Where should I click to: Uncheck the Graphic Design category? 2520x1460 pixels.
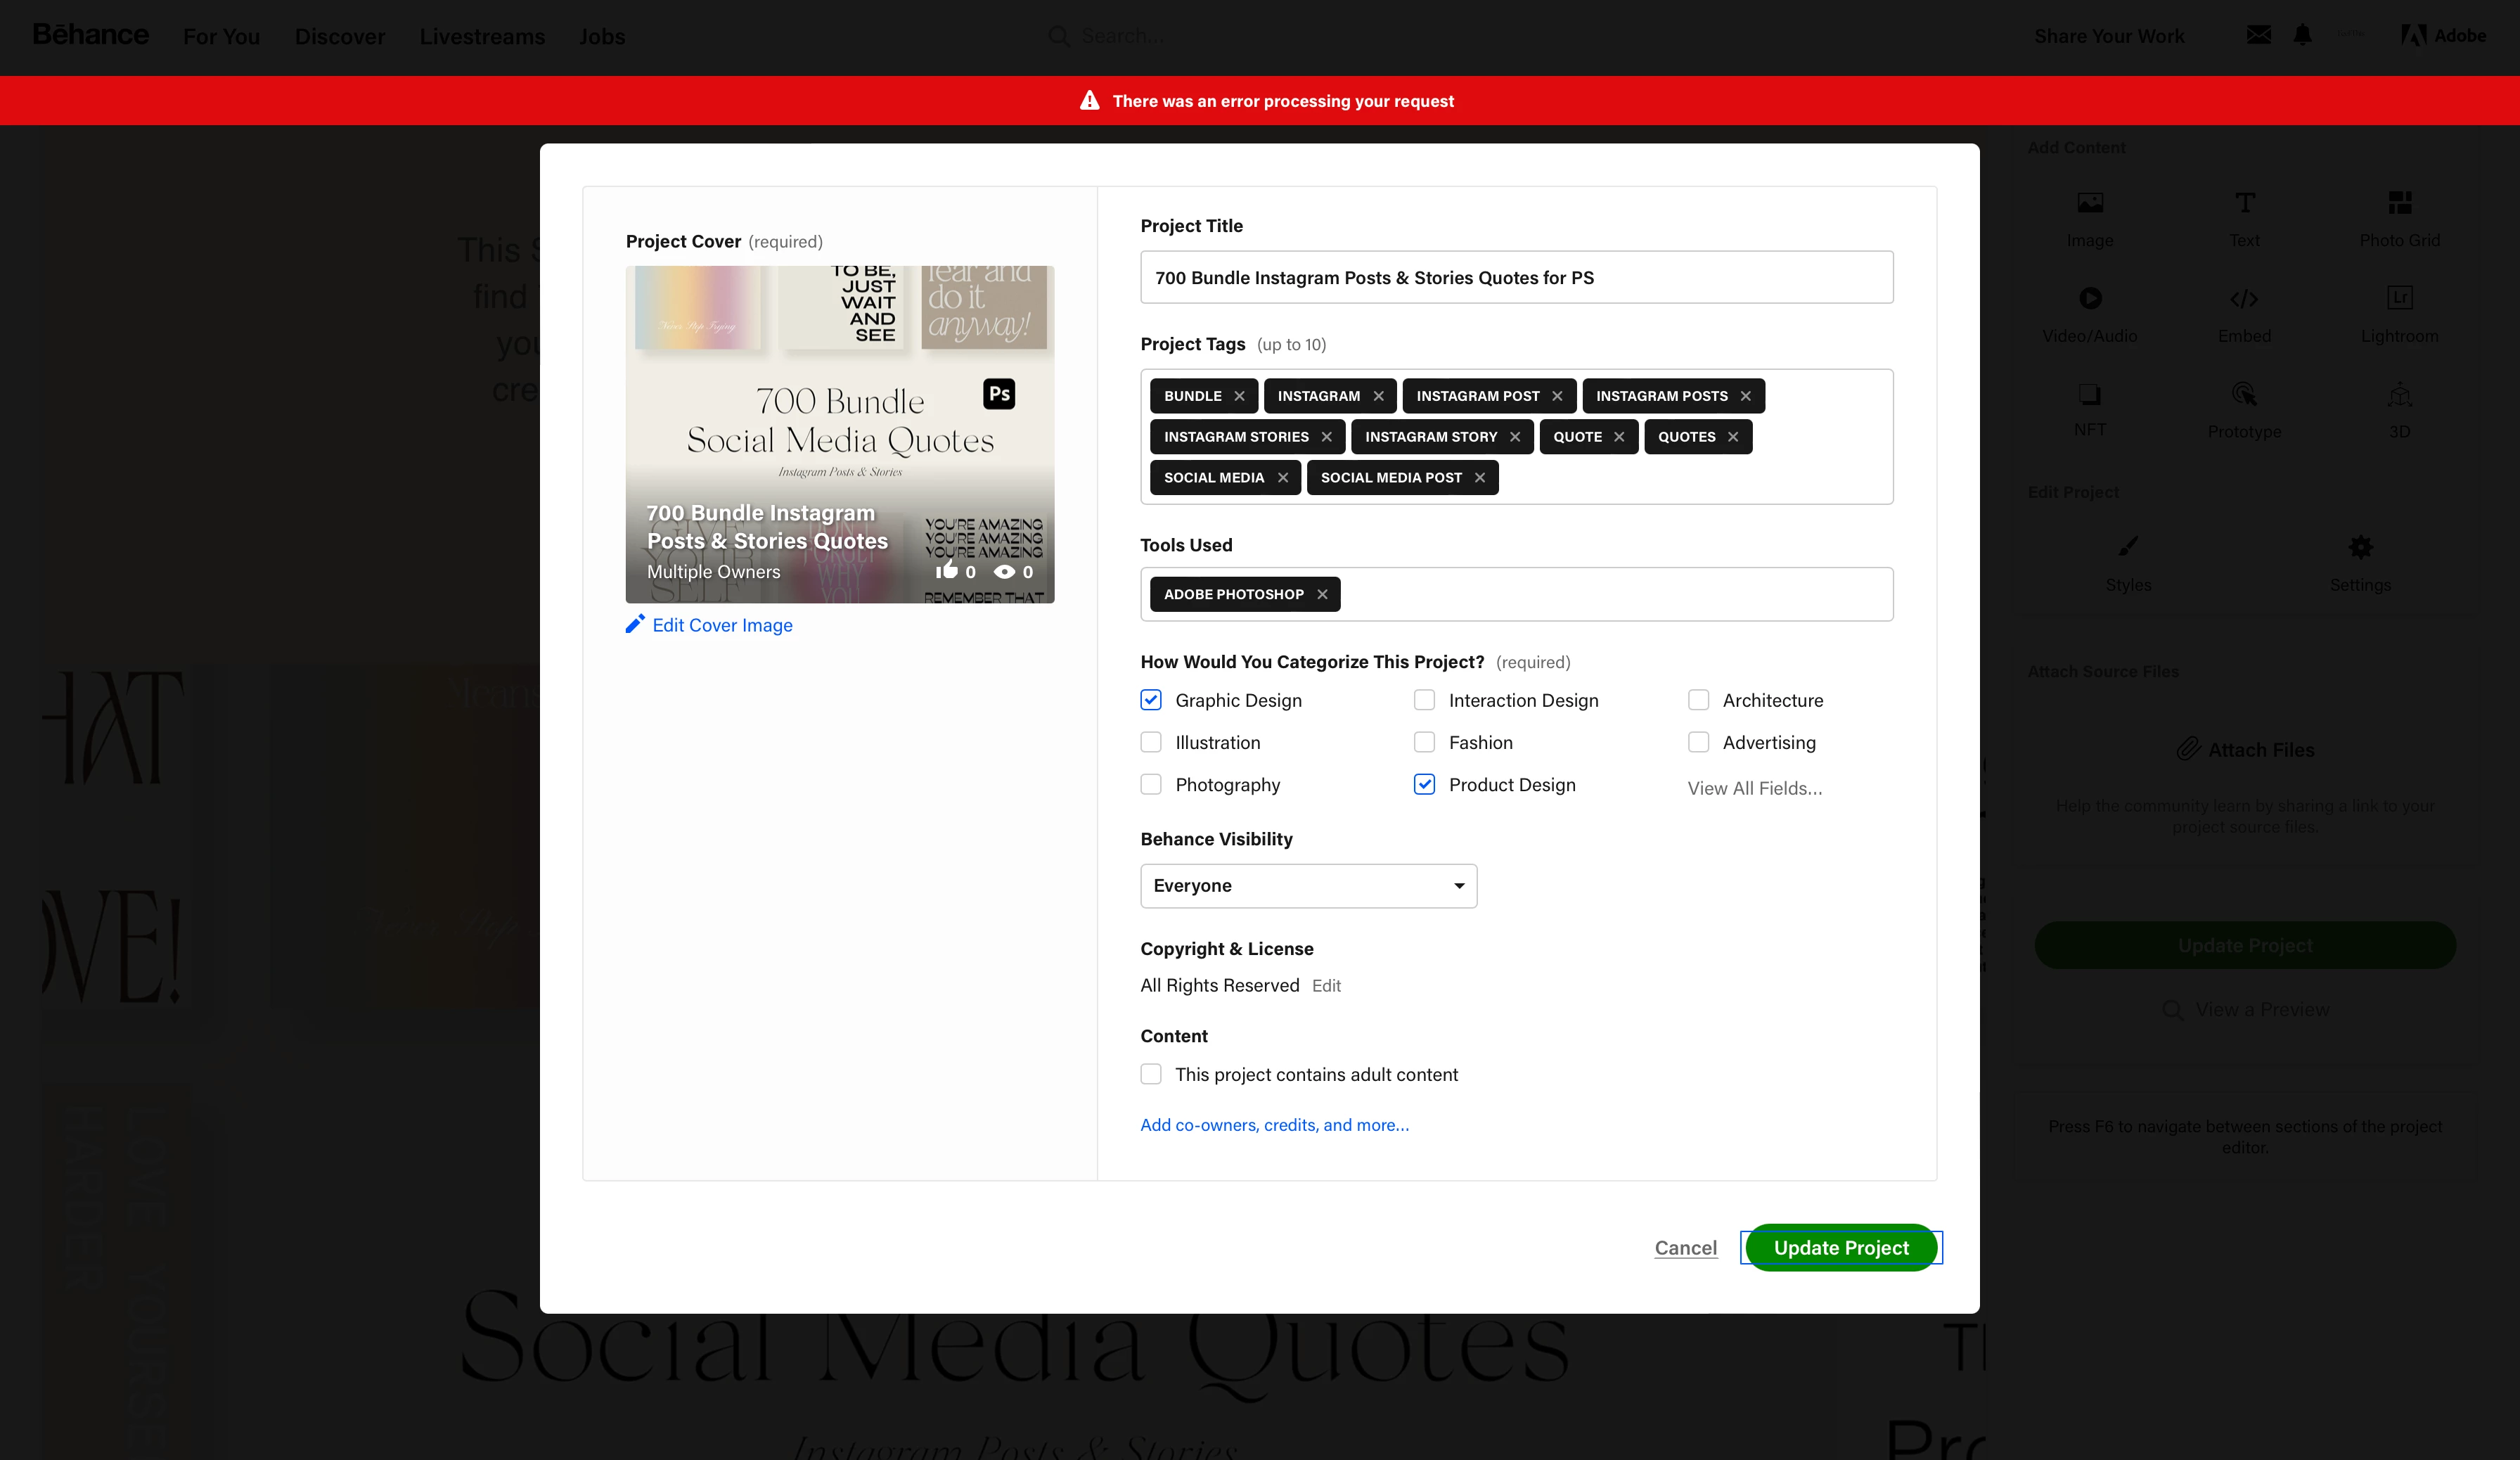click(x=1151, y=700)
